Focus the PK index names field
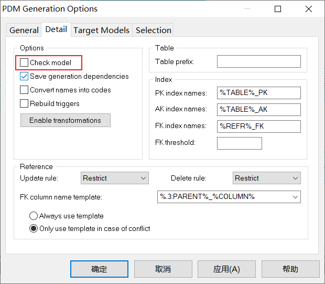Image resolution: width=325 pixels, height=284 pixels. tap(258, 93)
